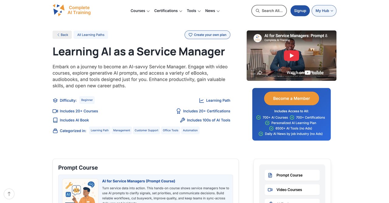Expand the Certifications menu
The height and width of the screenshot is (203, 389).
coord(168,11)
